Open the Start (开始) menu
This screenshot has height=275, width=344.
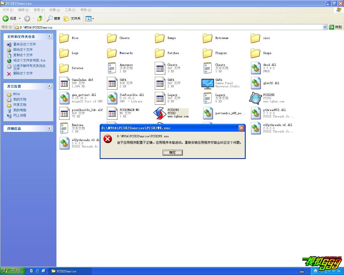(13, 271)
